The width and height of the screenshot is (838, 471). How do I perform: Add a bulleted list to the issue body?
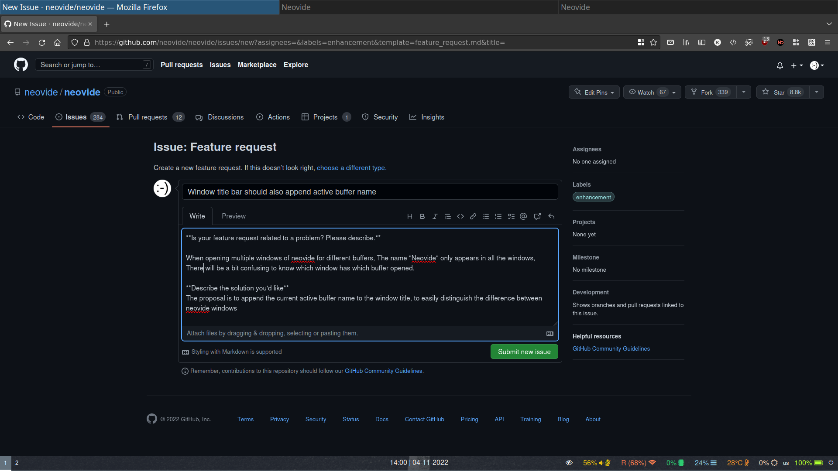(485, 216)
